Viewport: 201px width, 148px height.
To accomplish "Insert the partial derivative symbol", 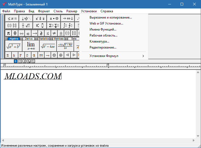I will click(41, 33).
